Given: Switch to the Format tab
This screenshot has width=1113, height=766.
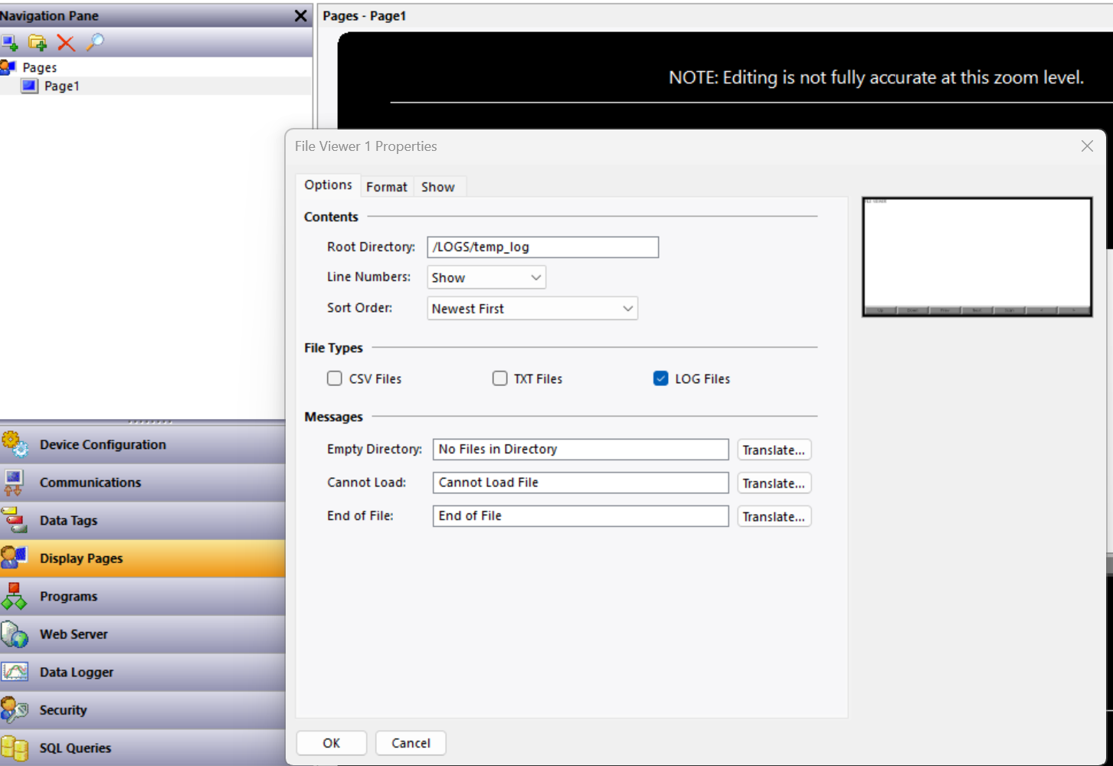Looking at the screenshot, I should [x=386, y=187].
